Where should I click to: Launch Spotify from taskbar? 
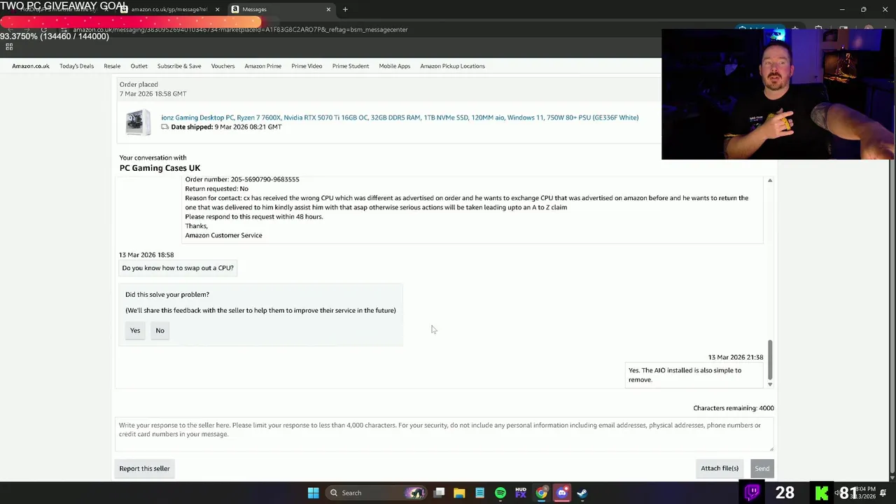(x=500, y=493)
